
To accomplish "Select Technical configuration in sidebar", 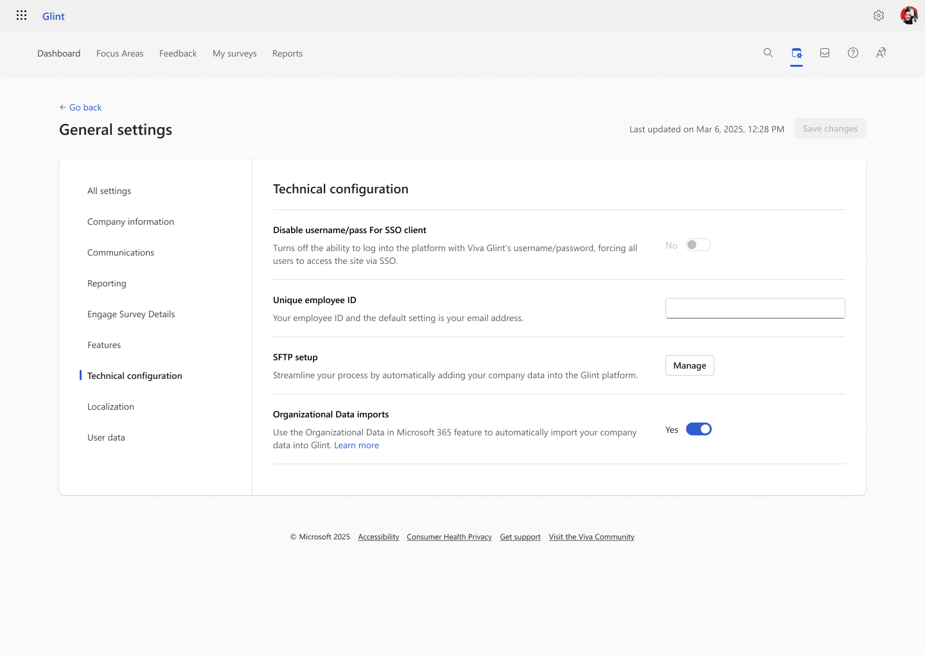I will pyautogui.click(x=135, y=376).
